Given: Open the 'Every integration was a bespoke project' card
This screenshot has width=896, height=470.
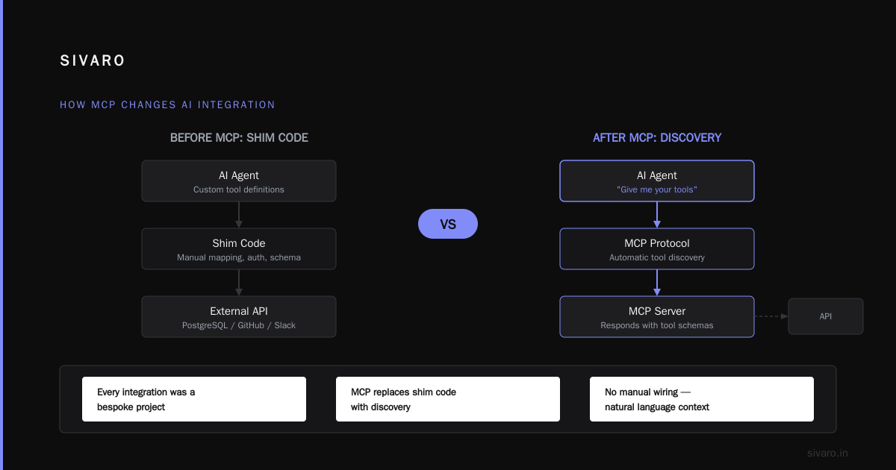Looking at the screenshot, I should click(194, 399).
